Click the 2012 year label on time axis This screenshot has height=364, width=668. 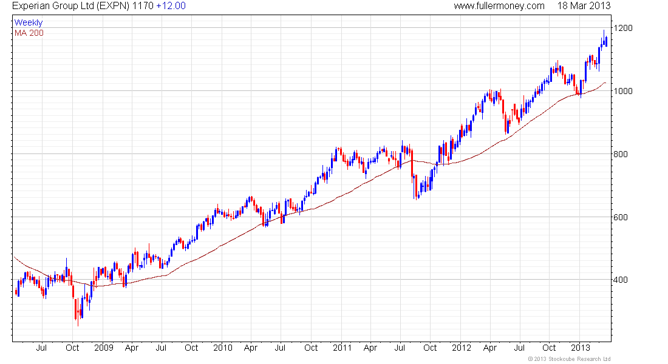tap(462, 348)
